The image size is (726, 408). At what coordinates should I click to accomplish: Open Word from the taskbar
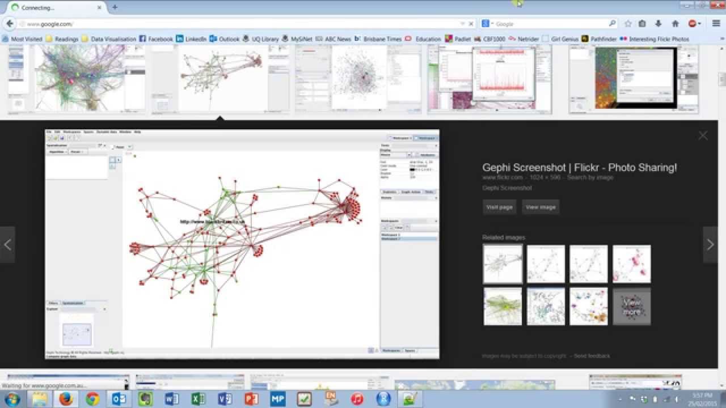coord(172,399)
